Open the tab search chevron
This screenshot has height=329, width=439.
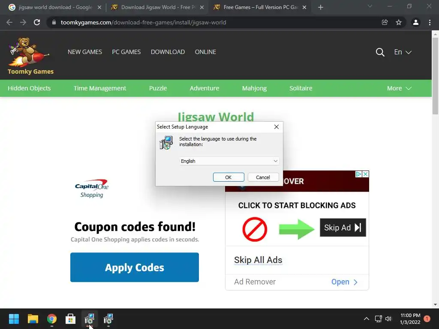pos(370,6)
